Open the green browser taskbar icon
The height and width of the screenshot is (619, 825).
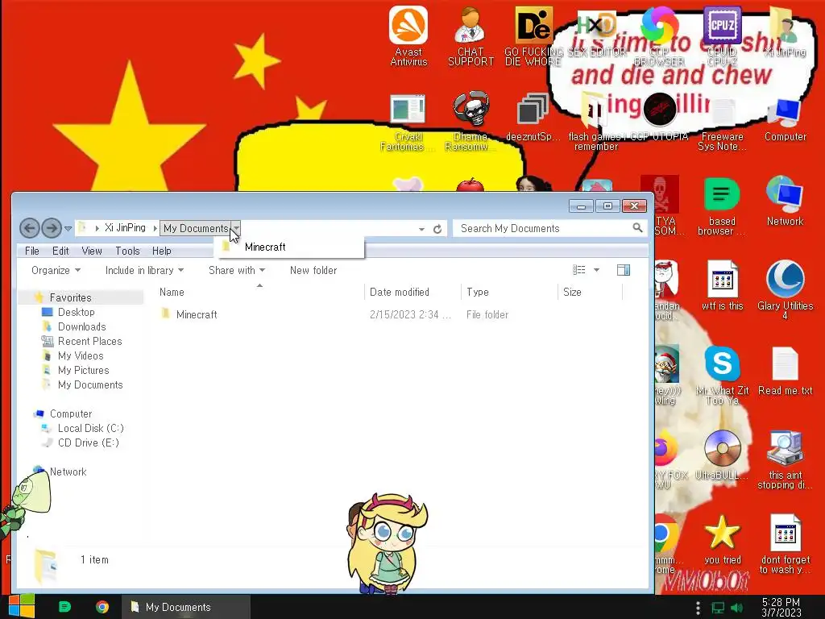pyautogui.click(x=64, y=607)
